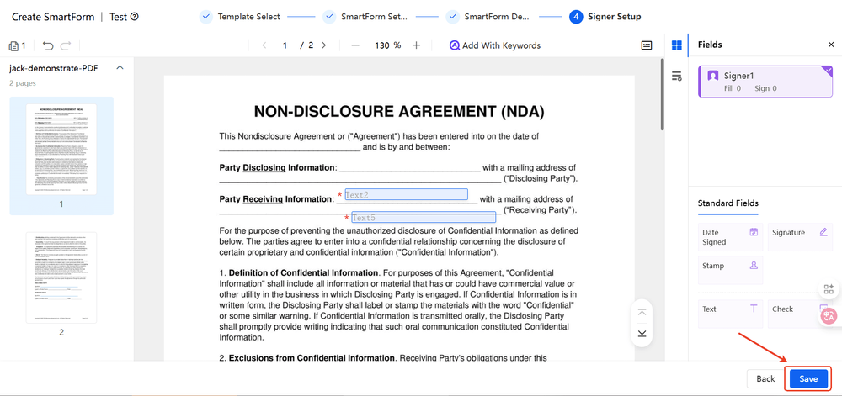Jump to bottom with the down-arrow icon
The width and height of the screenshot is (842, 396).
[x=642, y=333]
